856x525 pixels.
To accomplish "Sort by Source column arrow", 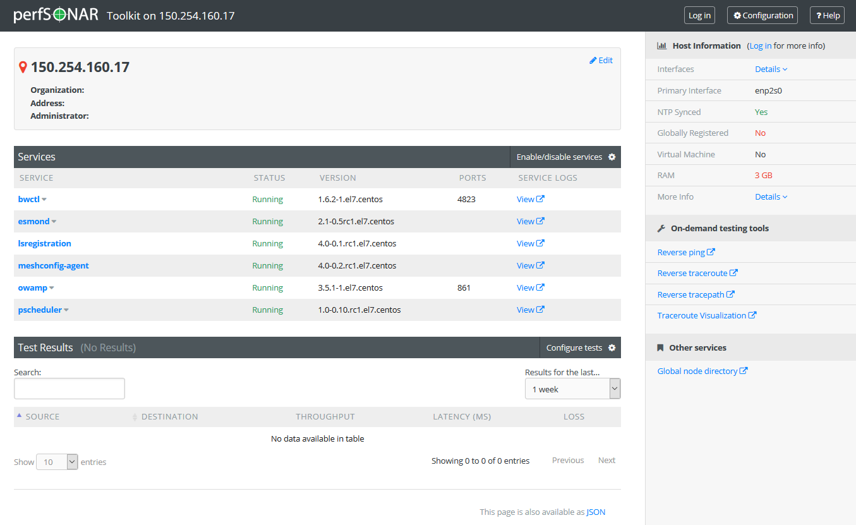I will tap(19, 416).
